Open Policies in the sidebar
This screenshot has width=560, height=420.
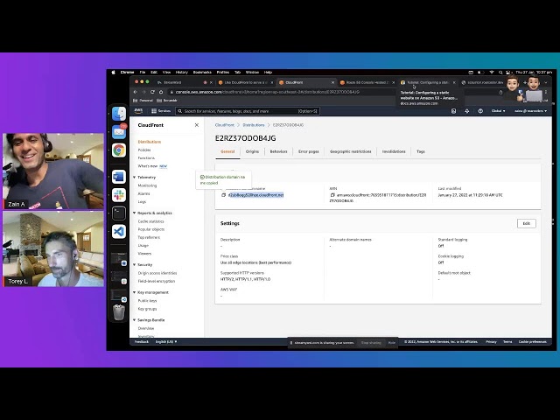[144, 150]
